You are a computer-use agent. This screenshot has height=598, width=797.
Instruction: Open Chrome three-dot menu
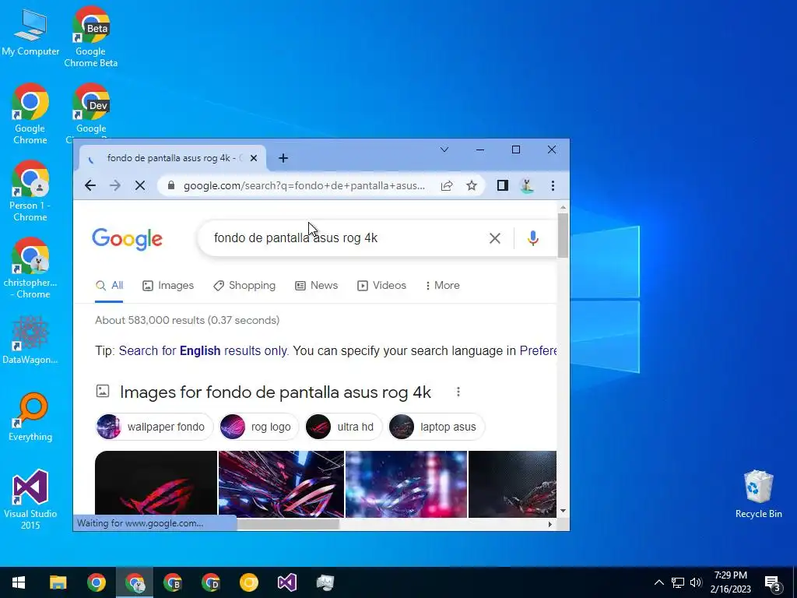(x=553, y=185)
